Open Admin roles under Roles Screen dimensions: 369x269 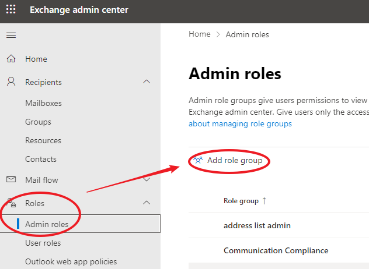(x=80, y=224)
